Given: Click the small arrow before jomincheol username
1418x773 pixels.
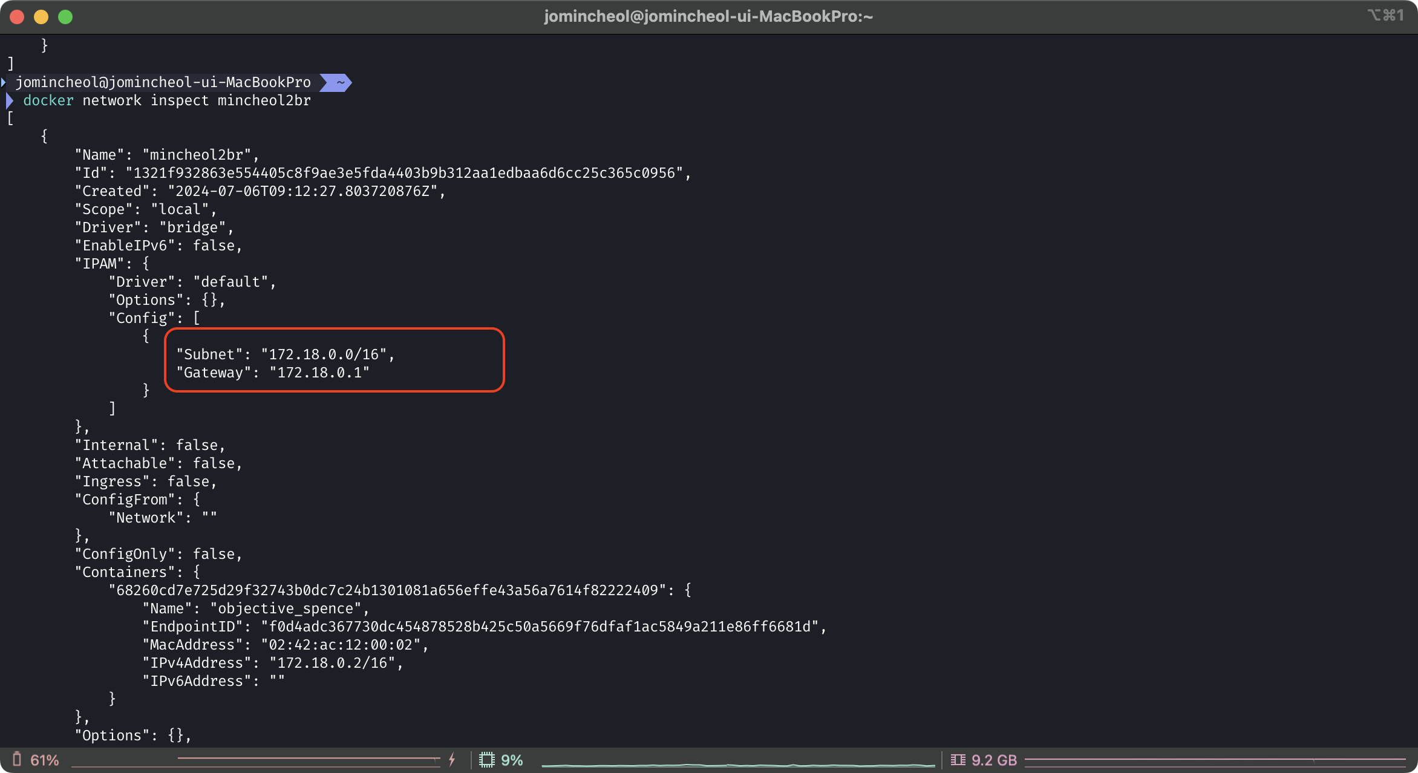Looking at the screenshot, I should click(x=4, y=82).
